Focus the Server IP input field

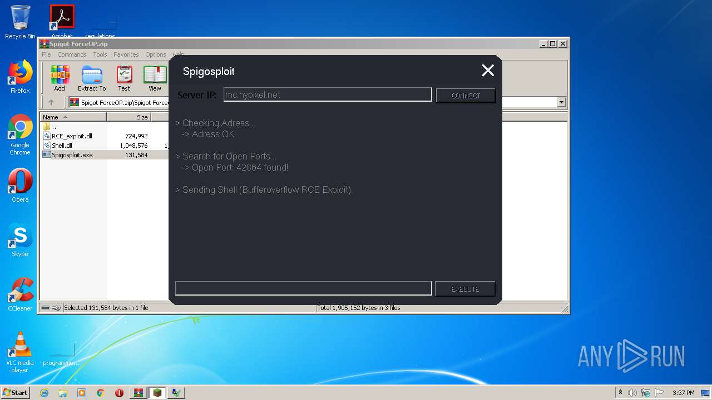tap(328, 94)
